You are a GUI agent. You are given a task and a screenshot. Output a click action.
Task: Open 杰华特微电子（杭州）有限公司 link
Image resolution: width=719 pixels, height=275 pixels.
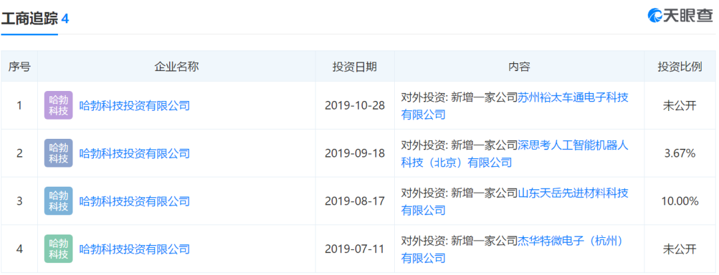click(x=515, y=249)
